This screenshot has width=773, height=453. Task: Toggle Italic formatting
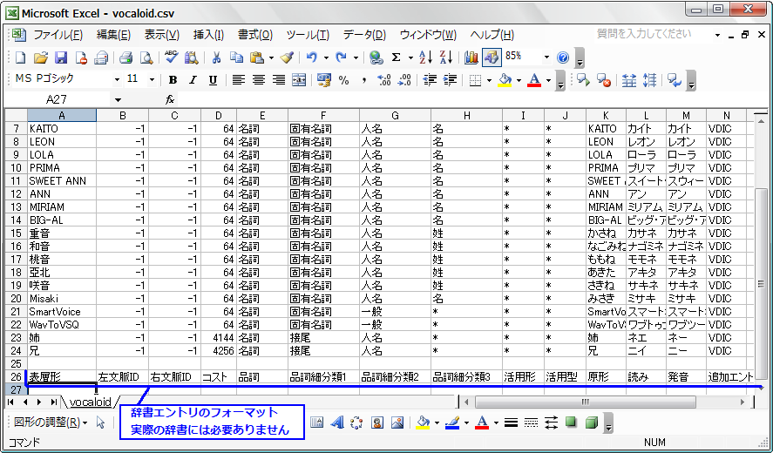click(x=193, y=80)
